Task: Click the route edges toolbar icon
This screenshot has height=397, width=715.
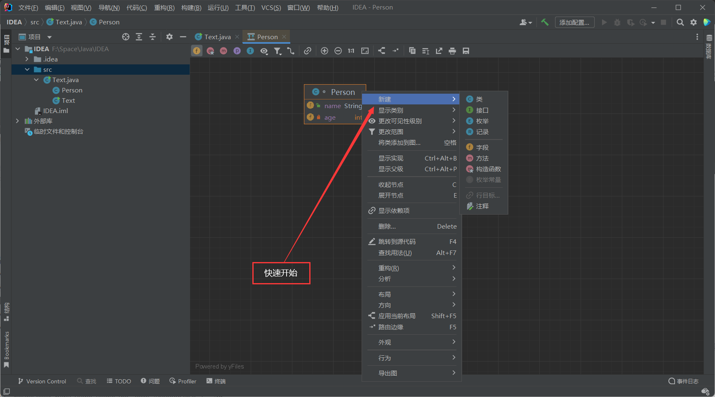Action: 395,51
